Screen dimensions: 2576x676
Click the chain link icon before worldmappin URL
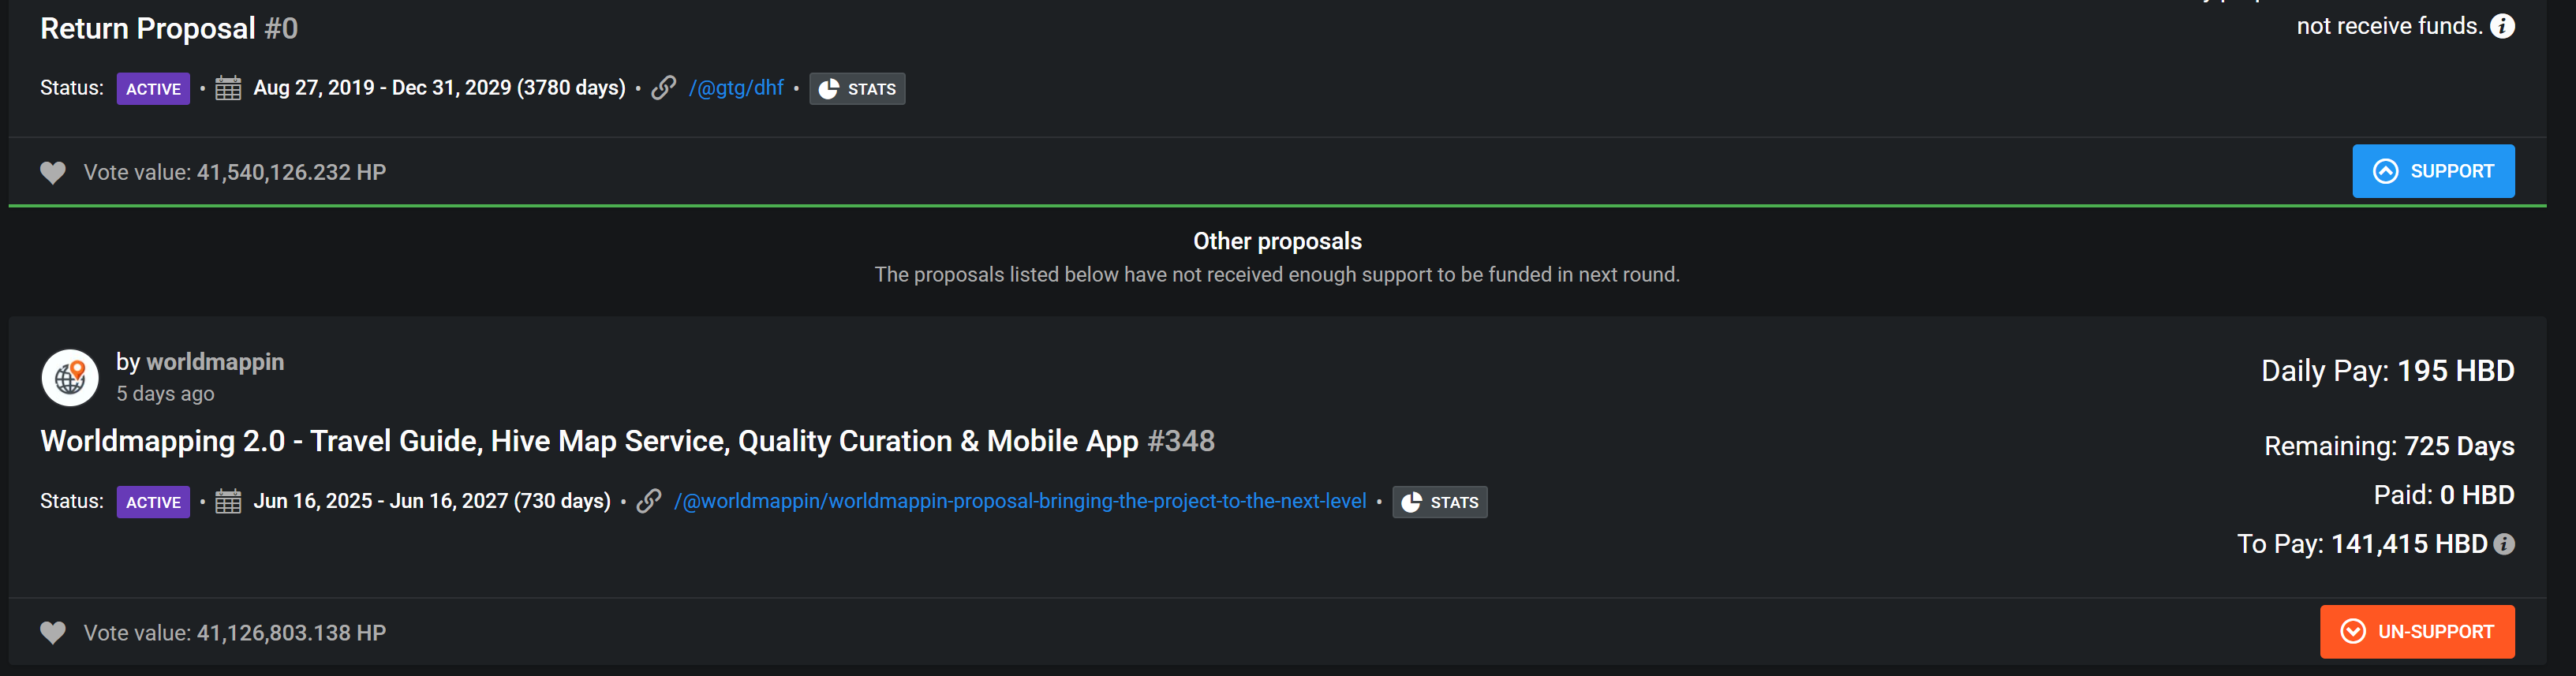[x=648, y=501]
